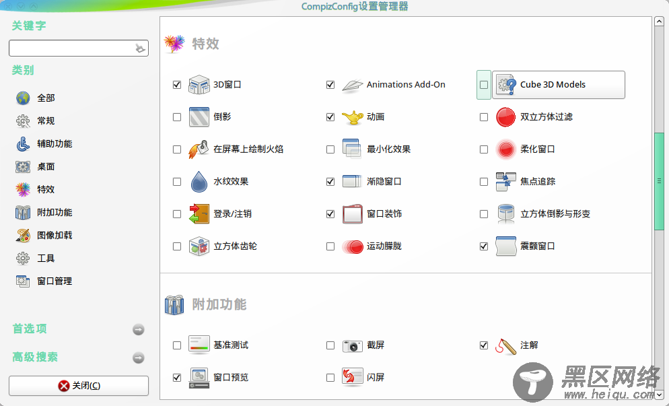Click the 登录/注销 arrows icon
This screenshot has height=406, width=669.
[x=199, y=214]
